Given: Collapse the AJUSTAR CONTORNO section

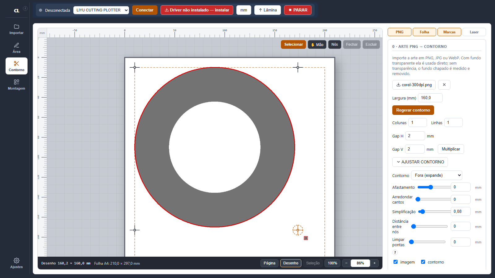Looking at the screenshot, I should tap(420, 162).
